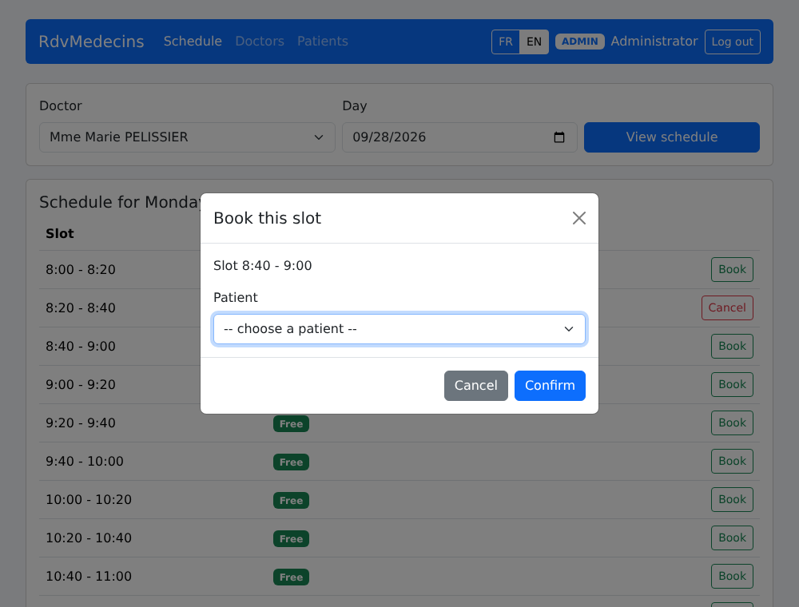Screen dimensions: 799x607
Task: Log out of the Administrator account
Action: (x=732, y=42)
